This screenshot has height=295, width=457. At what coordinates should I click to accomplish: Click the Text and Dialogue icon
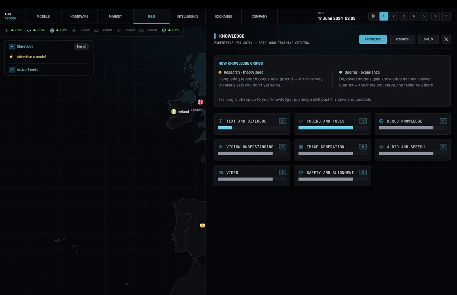(221, 121)
